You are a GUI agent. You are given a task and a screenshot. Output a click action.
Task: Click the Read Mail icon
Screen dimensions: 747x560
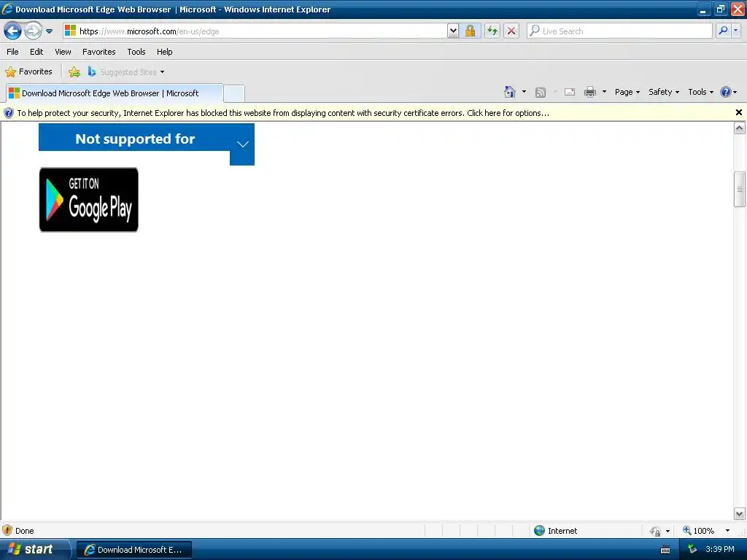[x=570, y=92]
